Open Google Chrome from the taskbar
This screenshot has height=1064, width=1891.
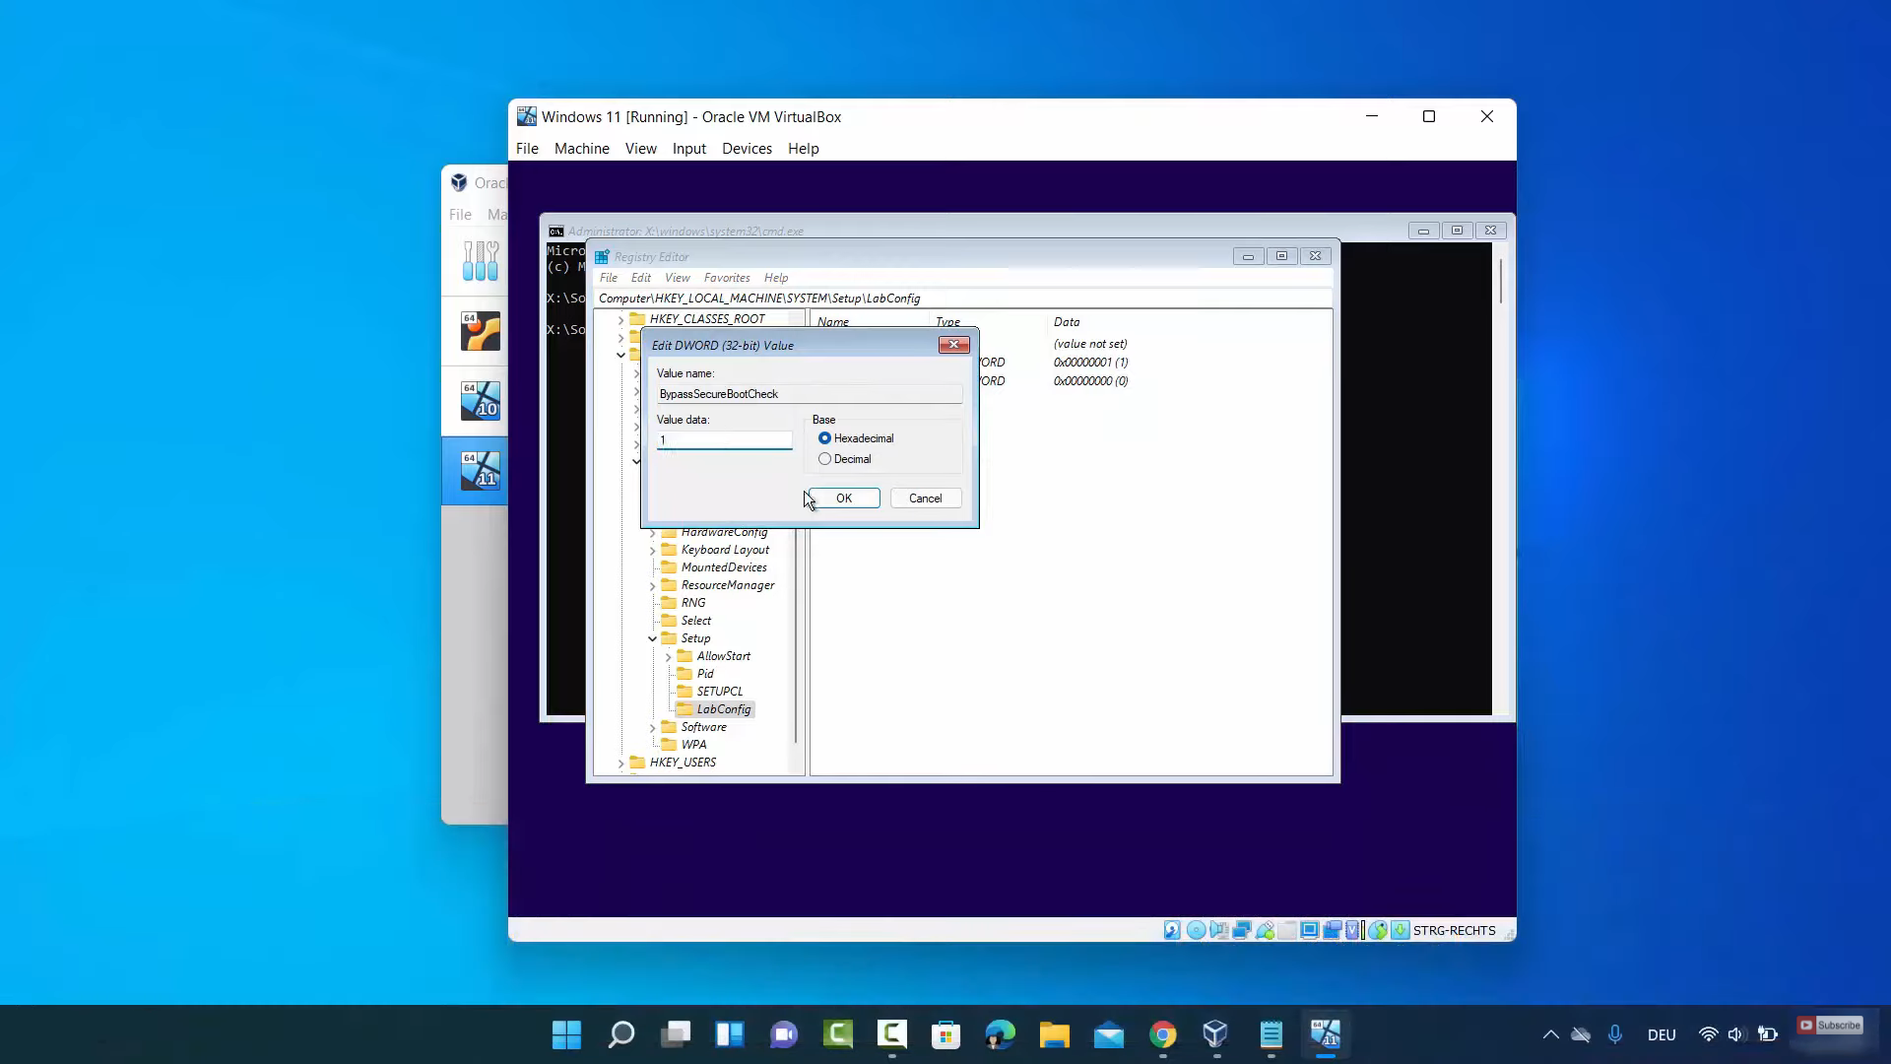click(1162, 1034)
